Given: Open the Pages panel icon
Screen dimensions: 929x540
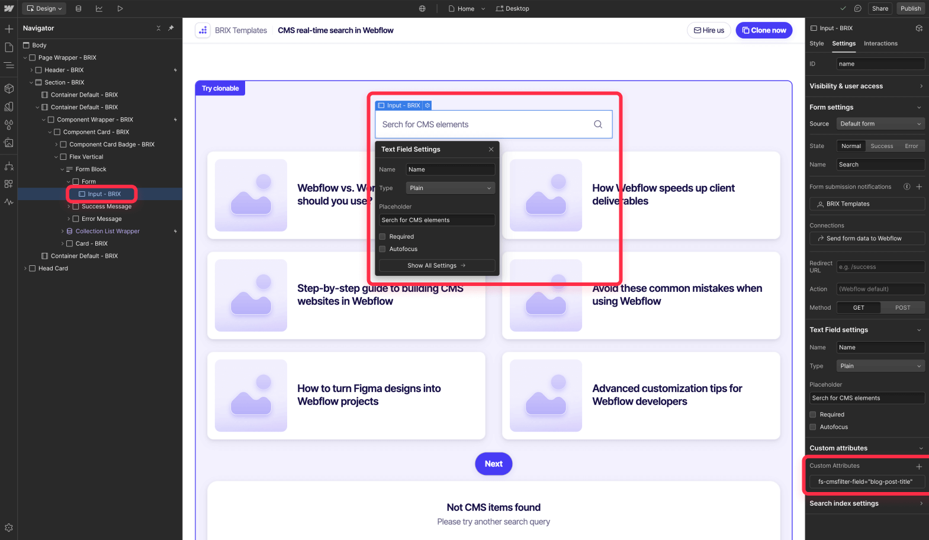Looking at the screenshot, I should tap(9, 47).
